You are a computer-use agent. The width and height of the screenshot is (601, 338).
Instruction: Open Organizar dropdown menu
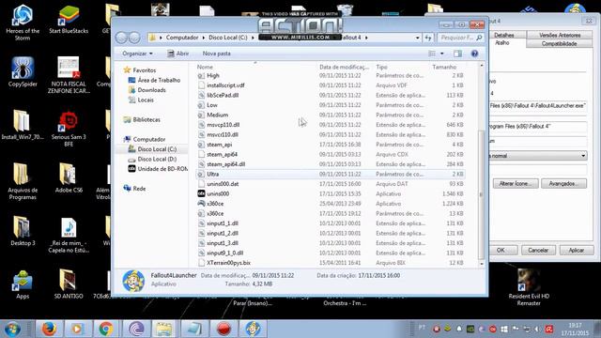pyautogui.click(x=137, y=54)
